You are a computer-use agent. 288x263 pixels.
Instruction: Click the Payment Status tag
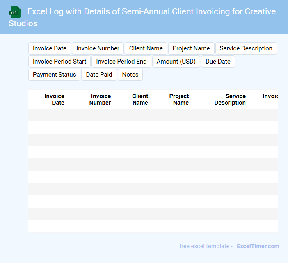click(54, 75)
